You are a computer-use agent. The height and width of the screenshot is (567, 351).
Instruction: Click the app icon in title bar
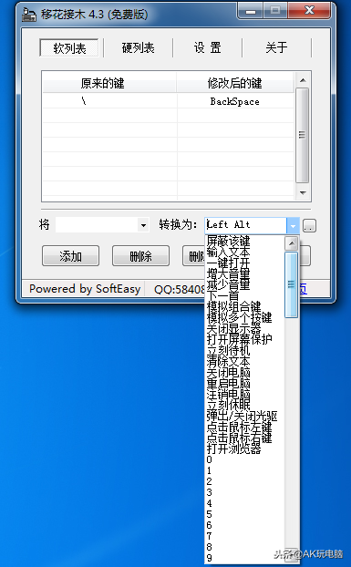tap(28, 14)
